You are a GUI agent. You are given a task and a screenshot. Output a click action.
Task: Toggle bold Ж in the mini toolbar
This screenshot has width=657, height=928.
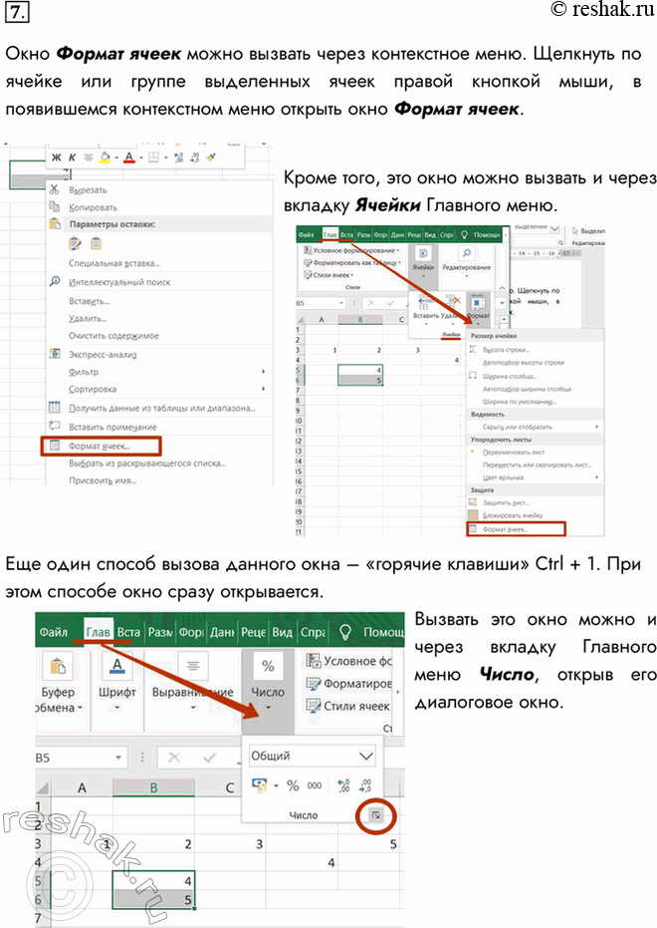57,157
